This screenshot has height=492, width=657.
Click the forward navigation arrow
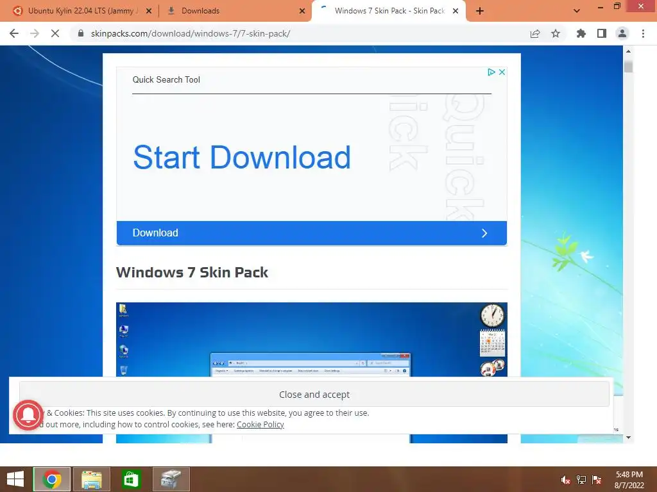click(35, 33)
